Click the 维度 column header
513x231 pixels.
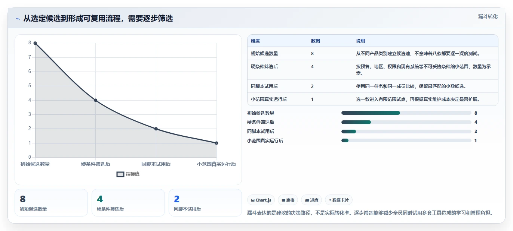tap(255, 41)
